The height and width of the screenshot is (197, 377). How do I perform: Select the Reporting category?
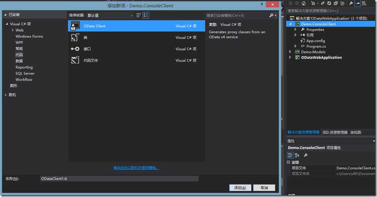coord(24,67)
